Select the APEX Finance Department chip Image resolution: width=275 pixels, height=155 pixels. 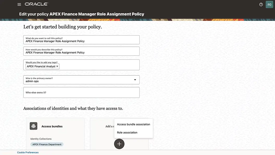(47, 145)
